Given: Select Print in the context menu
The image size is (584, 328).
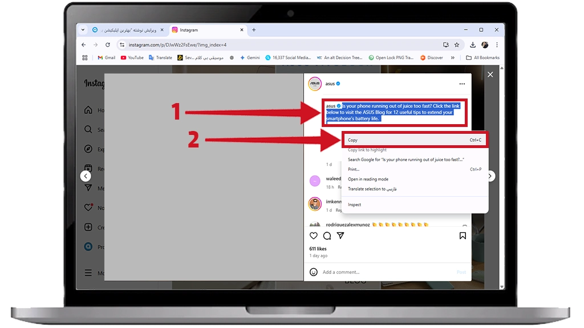Looking at the screenshot, I should (x=415, y=169).
